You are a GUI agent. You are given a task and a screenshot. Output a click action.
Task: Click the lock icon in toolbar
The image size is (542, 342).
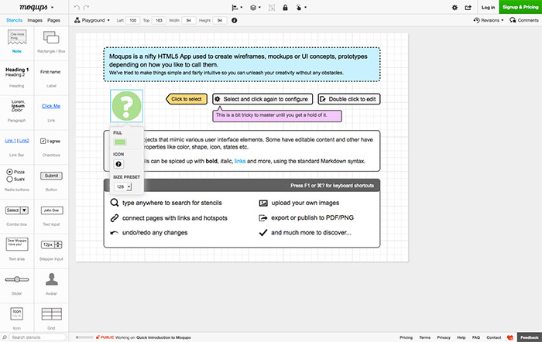(x=286, y=7)
